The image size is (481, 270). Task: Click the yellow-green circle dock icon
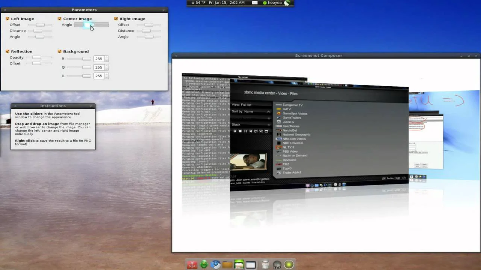pos(289,264)
